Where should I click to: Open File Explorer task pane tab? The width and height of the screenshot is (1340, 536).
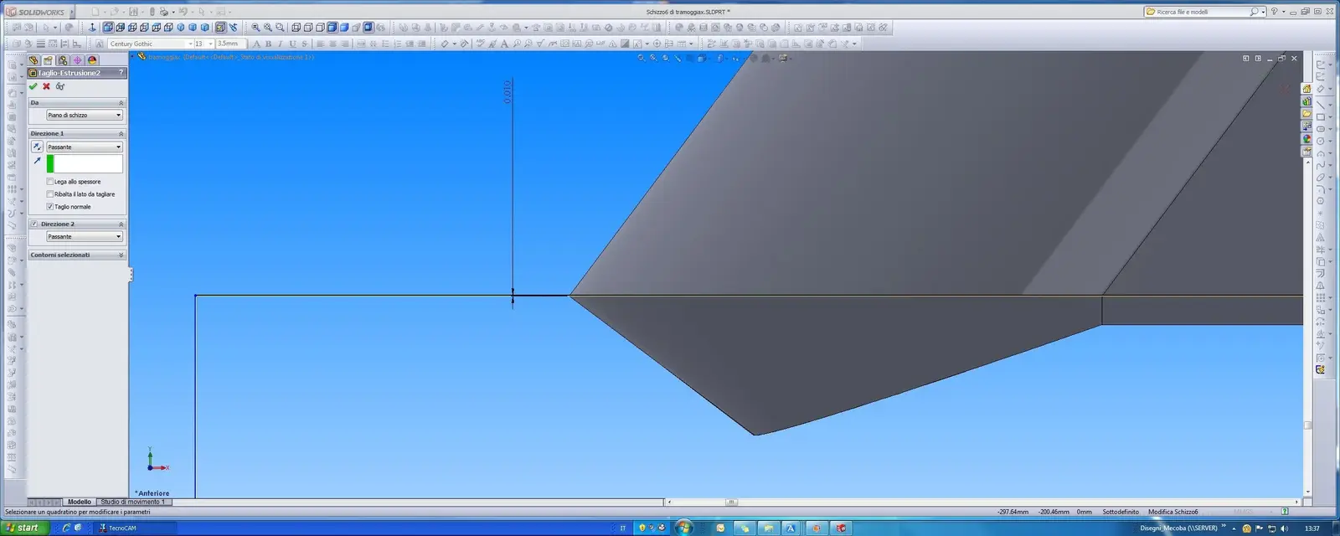tap(1306, 114)
